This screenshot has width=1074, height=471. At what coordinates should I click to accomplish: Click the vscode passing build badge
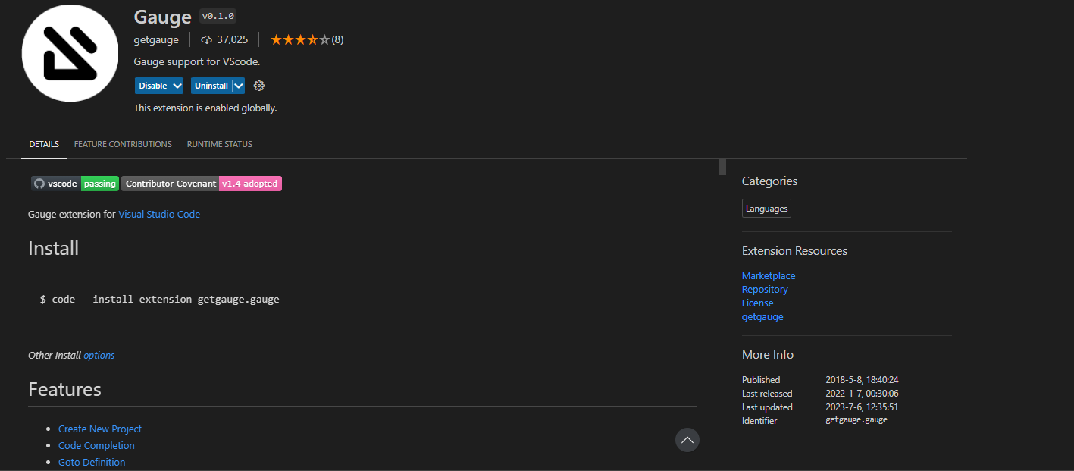coord(75,184)
